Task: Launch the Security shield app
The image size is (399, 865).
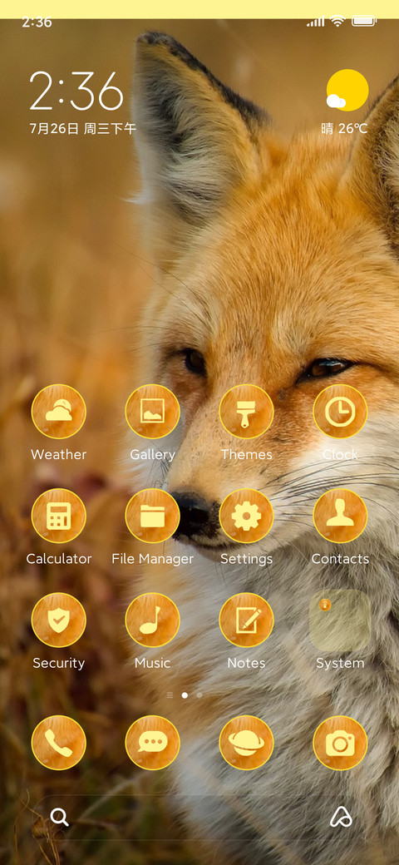Action: (x=58, y=620)
